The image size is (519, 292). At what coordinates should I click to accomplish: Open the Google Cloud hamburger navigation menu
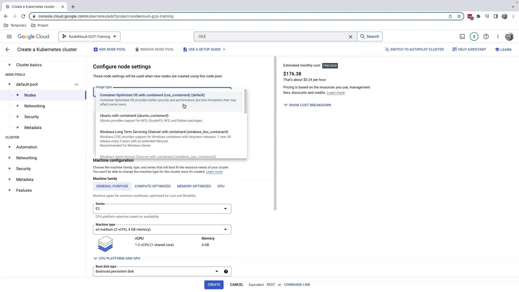coord(9,36)
